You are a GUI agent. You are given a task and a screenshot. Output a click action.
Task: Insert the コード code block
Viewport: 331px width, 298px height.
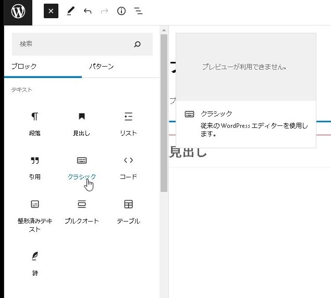pyautogui.click(x=128, y=167)
